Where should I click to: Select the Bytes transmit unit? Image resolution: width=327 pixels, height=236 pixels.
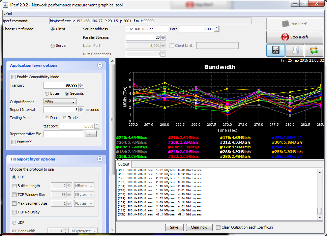click(47, 93)
